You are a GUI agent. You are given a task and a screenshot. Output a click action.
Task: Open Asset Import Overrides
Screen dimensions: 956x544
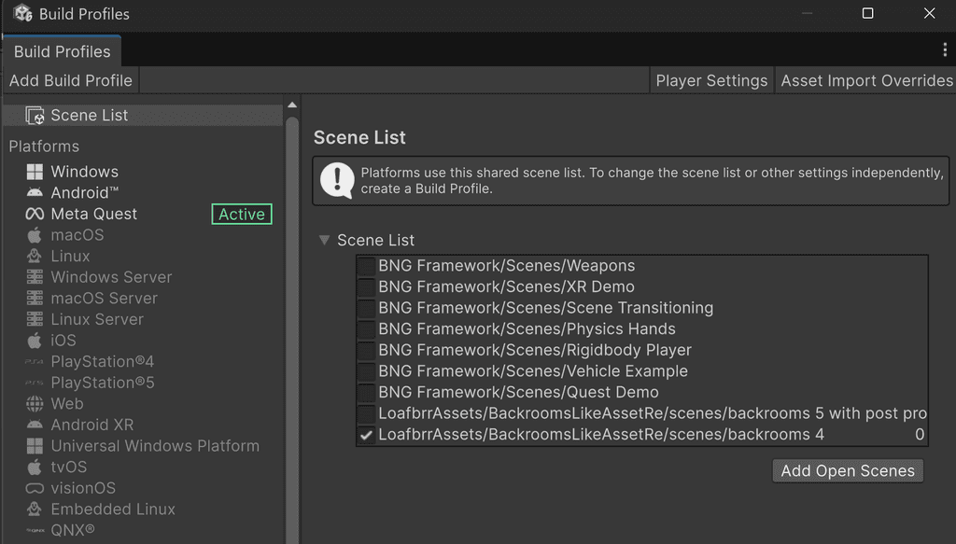pos(865,80)
